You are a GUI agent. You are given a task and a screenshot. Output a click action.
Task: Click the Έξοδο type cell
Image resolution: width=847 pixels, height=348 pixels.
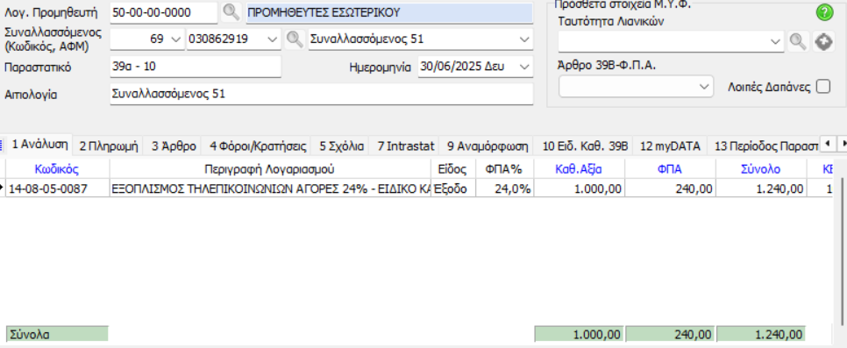pos(452,188)
